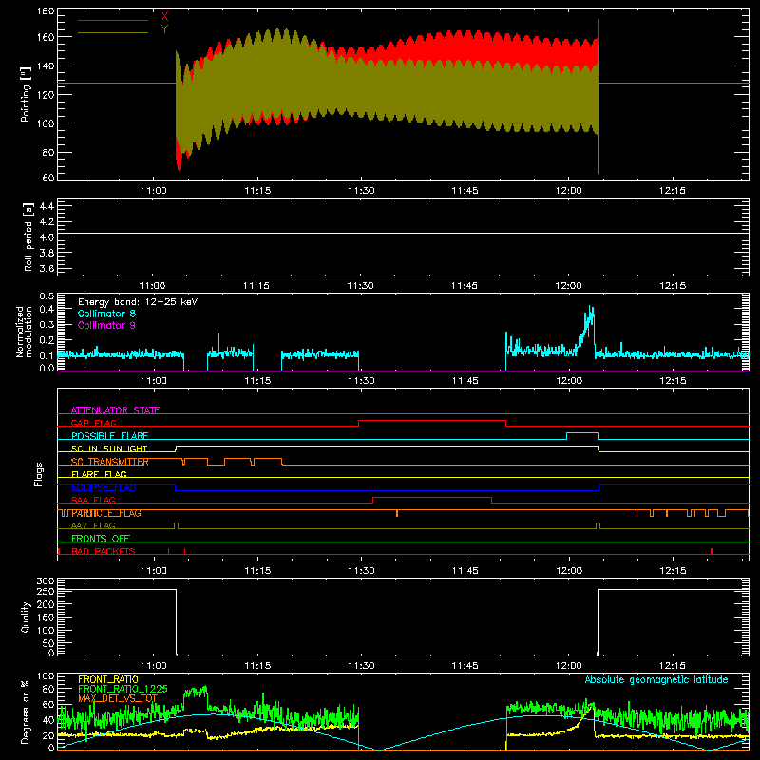
Task: Click the SC_TRANSMITTER flag label
Action: click(109, 462)
